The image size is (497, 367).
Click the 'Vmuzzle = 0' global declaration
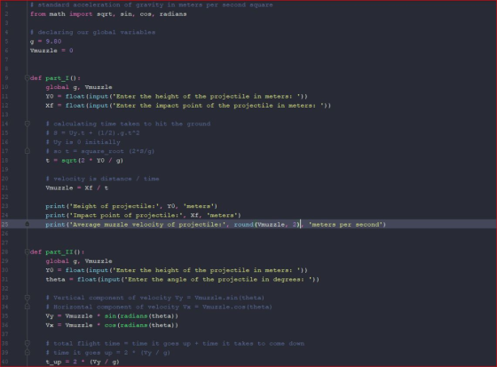51,51
